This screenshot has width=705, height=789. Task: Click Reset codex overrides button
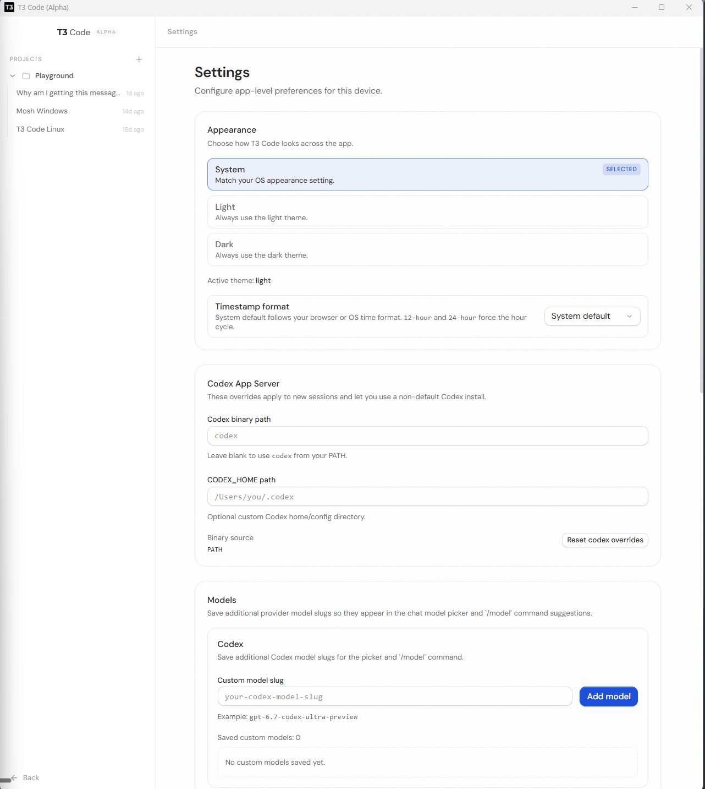[x=605, y=540]
